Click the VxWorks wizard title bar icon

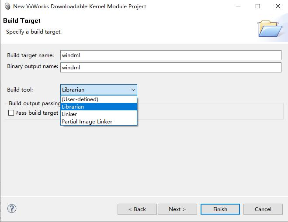click(7, 7)
